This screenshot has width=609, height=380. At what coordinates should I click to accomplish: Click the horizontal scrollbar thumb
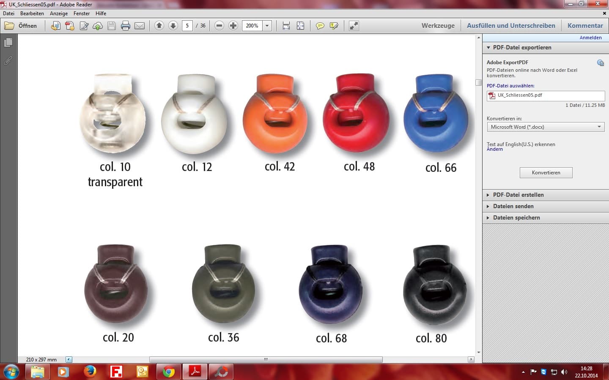point(266,360)
